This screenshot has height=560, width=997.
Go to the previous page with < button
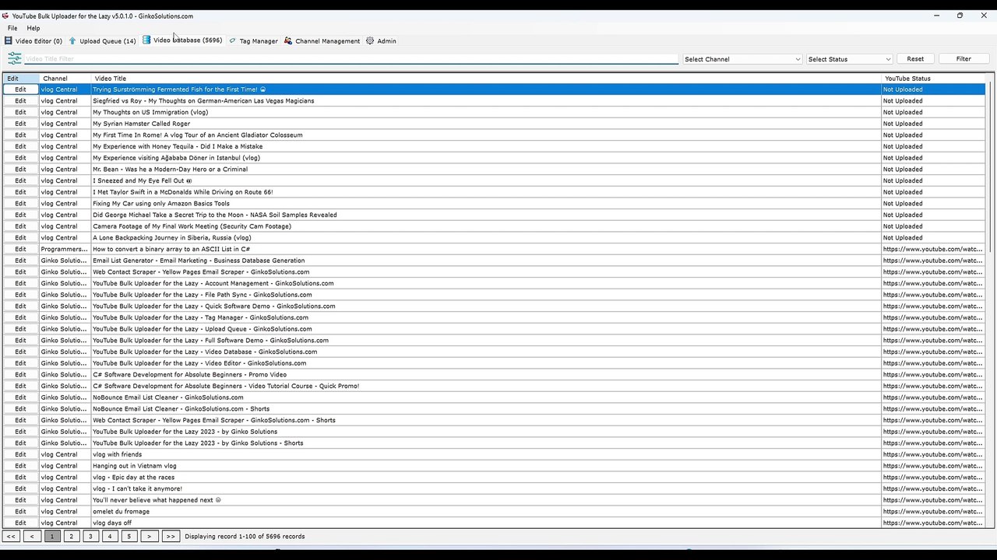point(32,536)
